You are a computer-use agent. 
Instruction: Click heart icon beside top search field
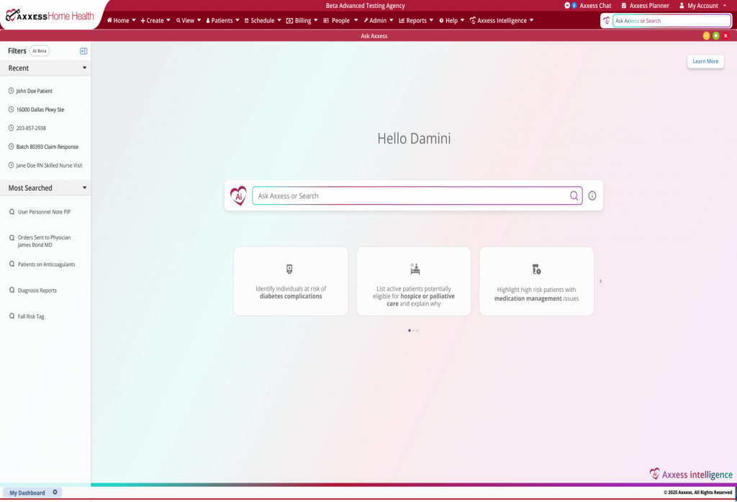pyautogui.click(x=606, y=21)
